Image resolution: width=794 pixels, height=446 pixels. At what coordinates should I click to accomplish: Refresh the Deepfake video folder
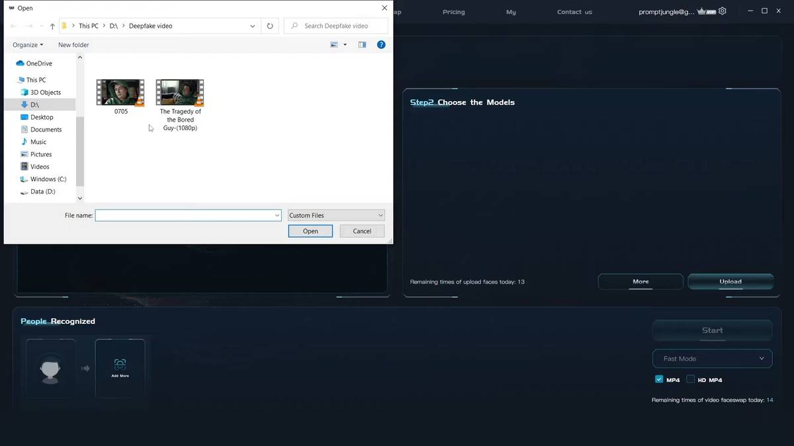tap(269, 26)
